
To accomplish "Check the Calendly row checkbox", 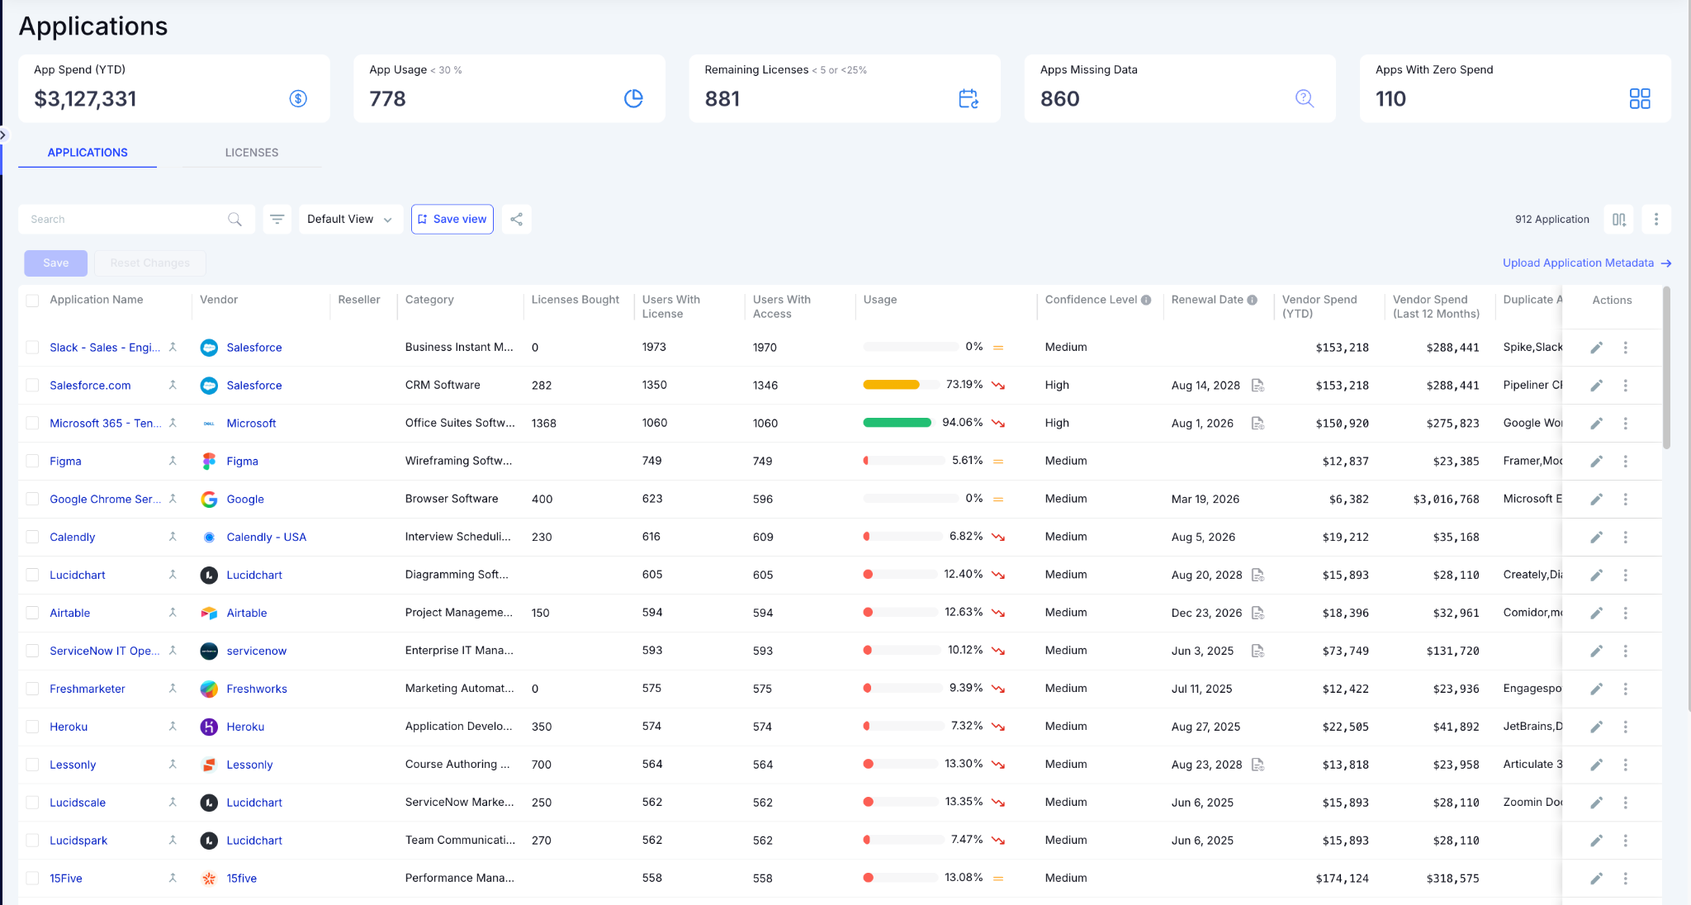I will [32, 538].
